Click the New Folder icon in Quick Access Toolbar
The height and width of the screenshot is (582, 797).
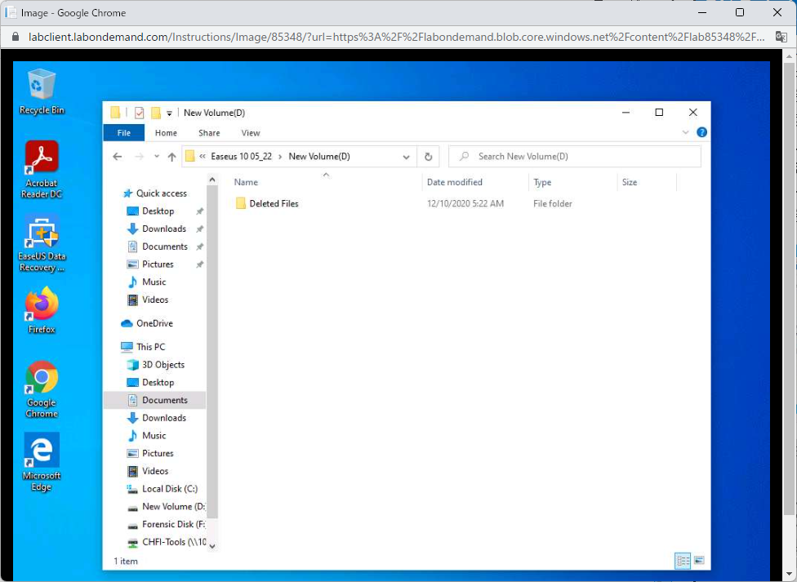(155, 113)
